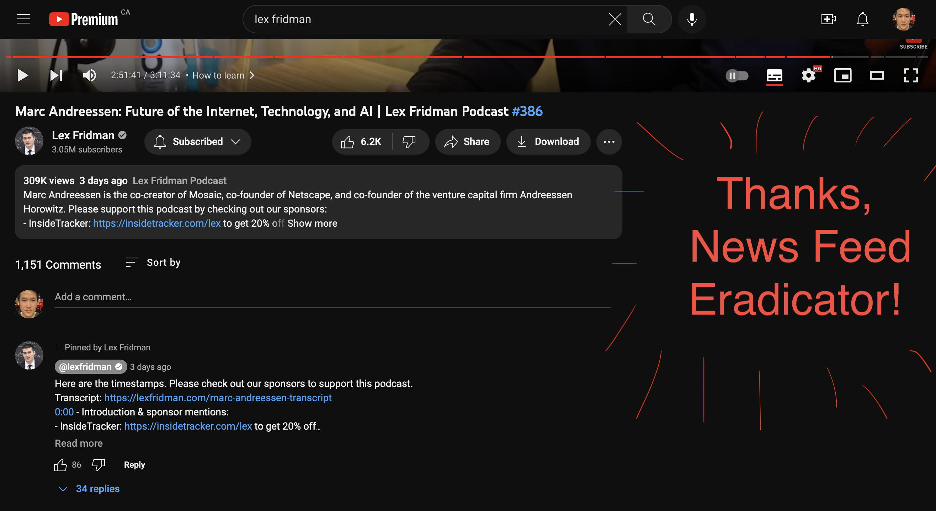The image size is (936, 511).
Task: Open the How to learn chapter
Action: [x=223, y=75]
